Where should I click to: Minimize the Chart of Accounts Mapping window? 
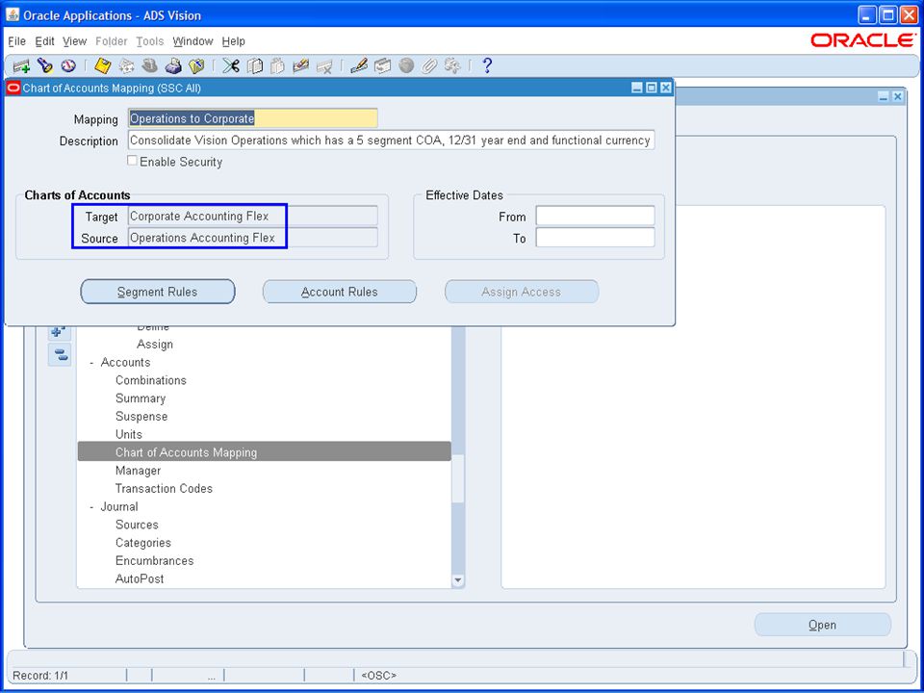[637, 88]
